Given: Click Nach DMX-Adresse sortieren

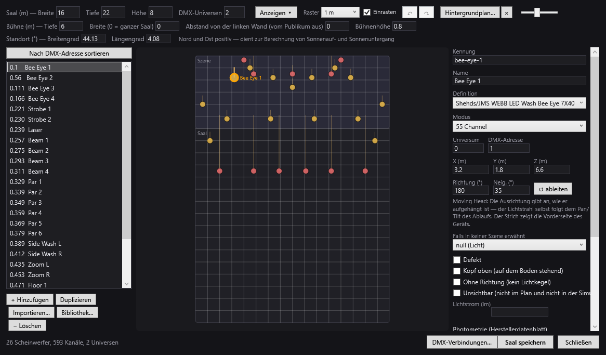Looking at the screenshot, I should 69,54.
